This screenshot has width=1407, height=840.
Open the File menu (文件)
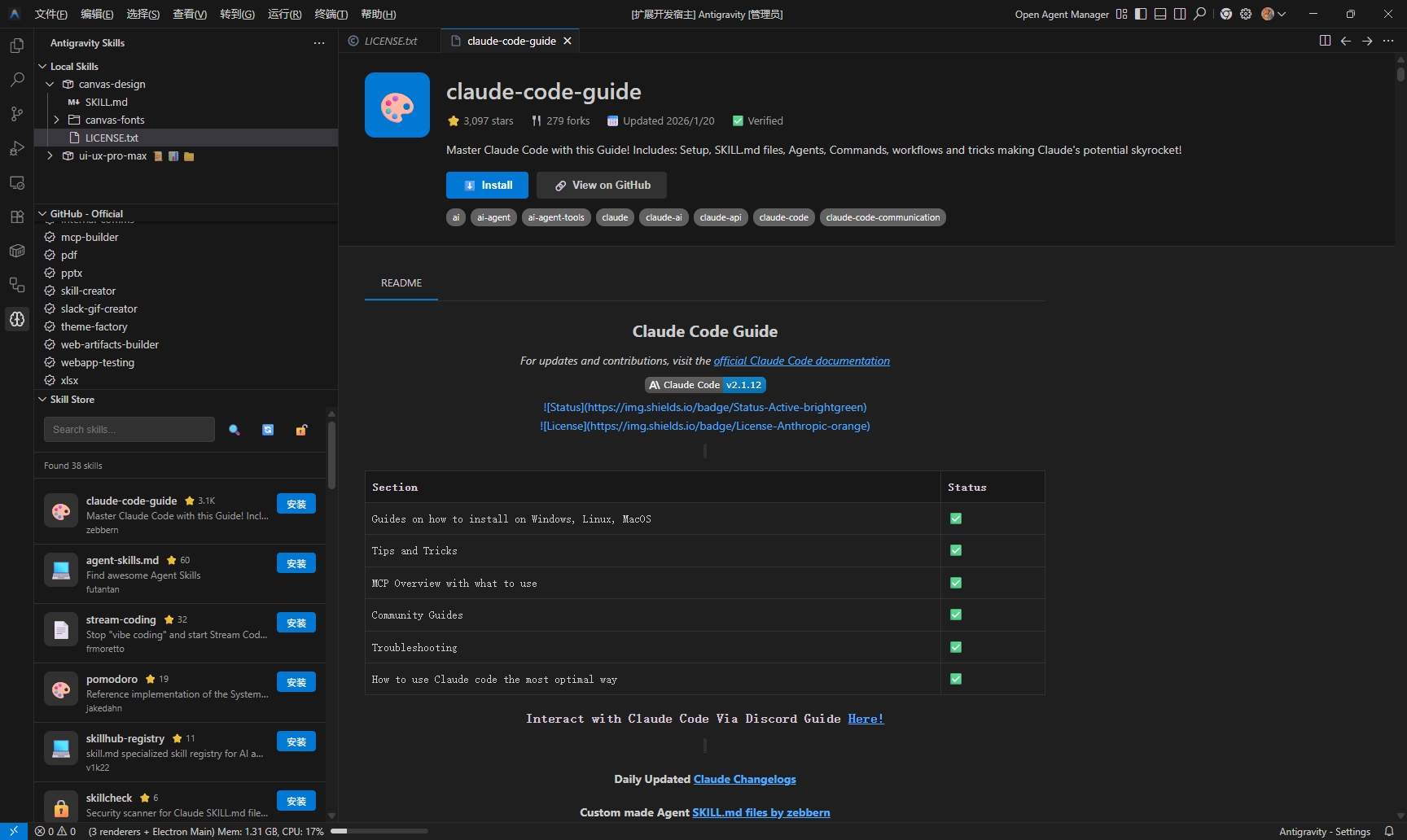(x=51, y=14)
